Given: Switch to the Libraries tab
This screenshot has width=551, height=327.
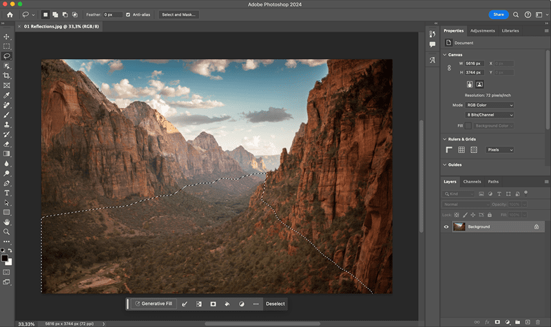Looking at the screenshot, I should pos(510,31).
